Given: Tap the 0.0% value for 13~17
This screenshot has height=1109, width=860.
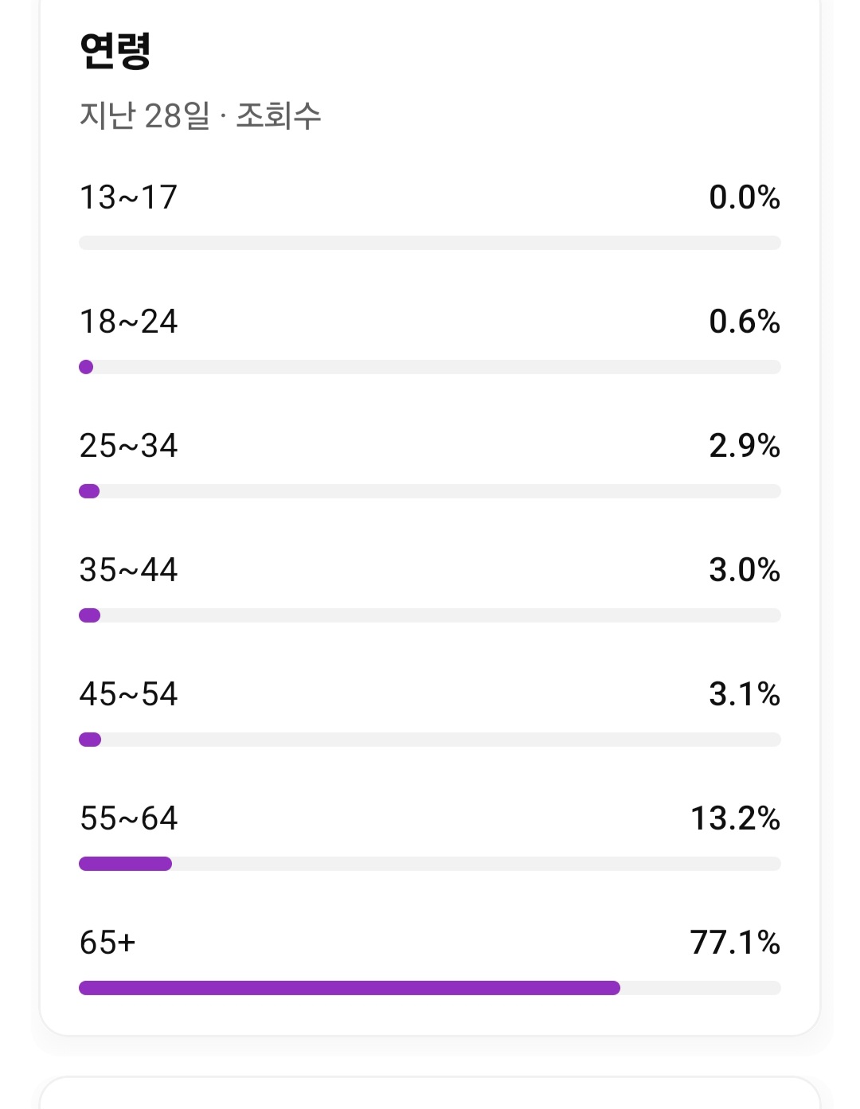Looking at the screenshot, I should [x=745, y=197].
